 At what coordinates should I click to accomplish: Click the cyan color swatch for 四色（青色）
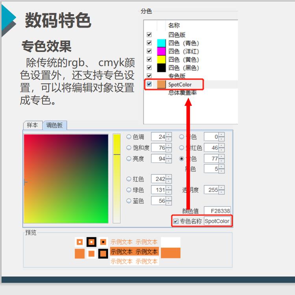coord(161,43)
